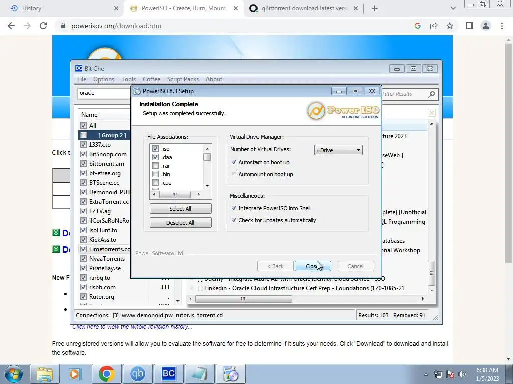Open Bit Che Script Packs menu

point(183,79)
